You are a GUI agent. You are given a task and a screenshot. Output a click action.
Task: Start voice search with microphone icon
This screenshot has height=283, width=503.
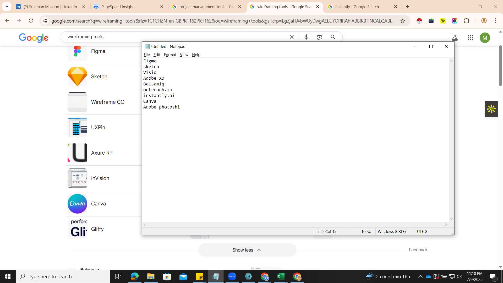click(306, 37)
